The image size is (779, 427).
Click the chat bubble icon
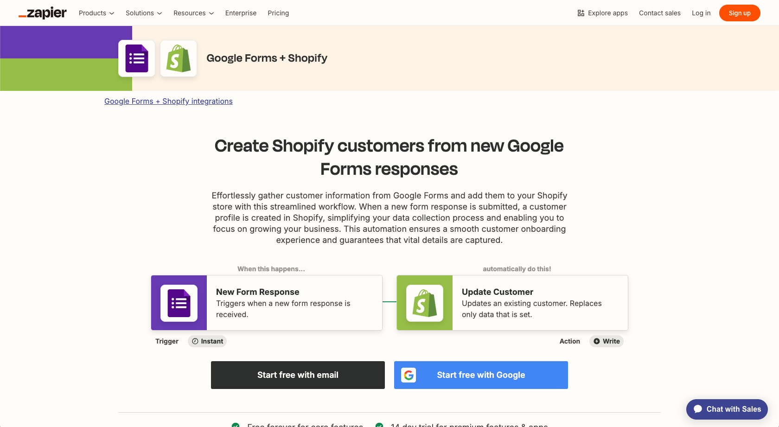[x=698, y=409]
